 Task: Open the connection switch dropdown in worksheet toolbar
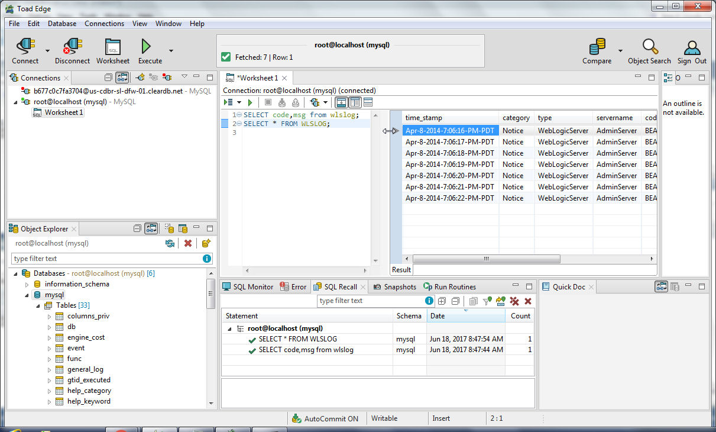click(x=325, y=102)
